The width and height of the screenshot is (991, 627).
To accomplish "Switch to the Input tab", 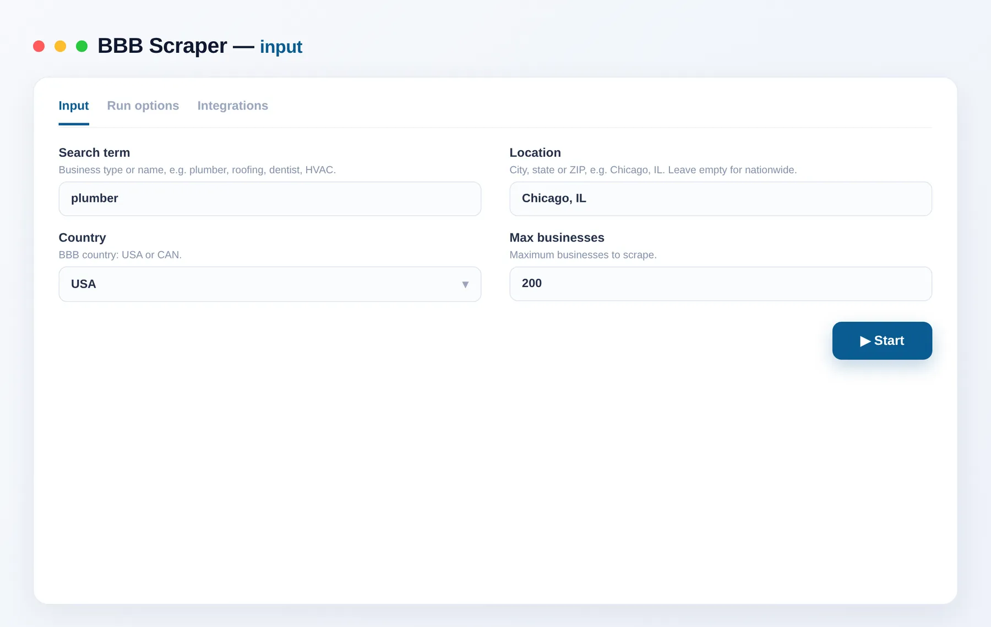I will tap(74, 106).
